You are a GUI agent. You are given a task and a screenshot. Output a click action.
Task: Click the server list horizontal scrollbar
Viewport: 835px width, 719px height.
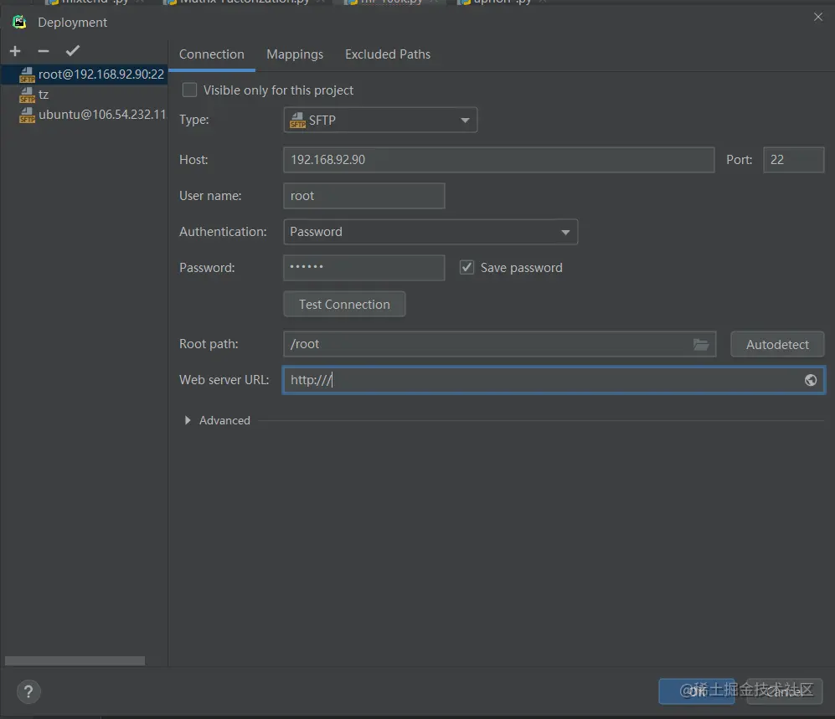75,660
